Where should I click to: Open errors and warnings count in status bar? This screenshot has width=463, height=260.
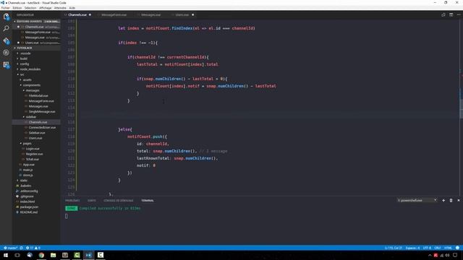point(33,248)
